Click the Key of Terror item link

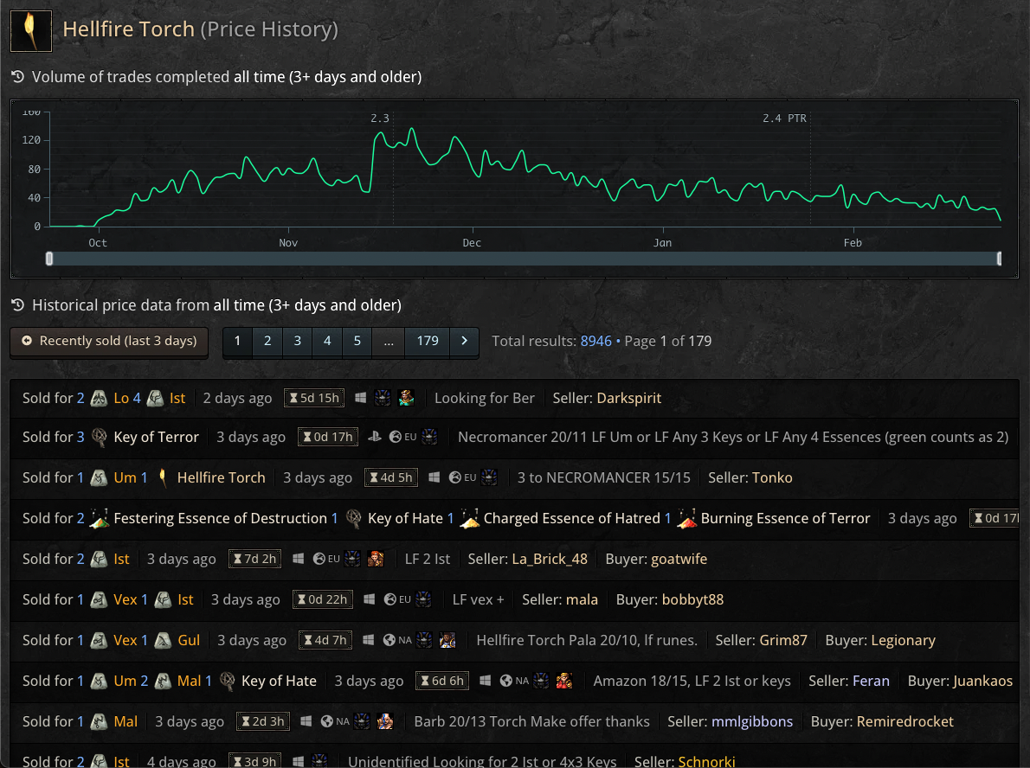point(157,437)
